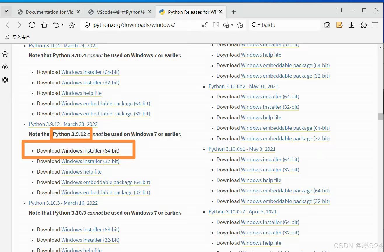Download the highlighted Windows installer 64-bit
Screen dimensions: 384x252
coord(90,151)
